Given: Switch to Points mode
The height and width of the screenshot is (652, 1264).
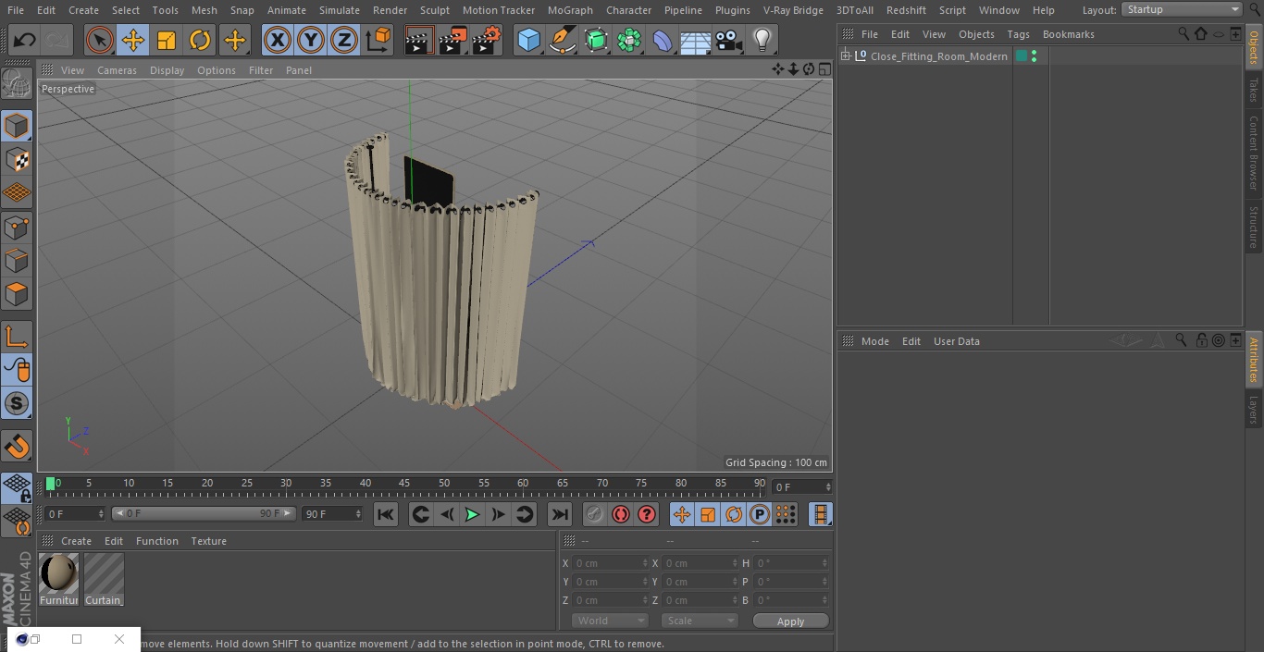Looking at the screenshot, I should 17,228.
